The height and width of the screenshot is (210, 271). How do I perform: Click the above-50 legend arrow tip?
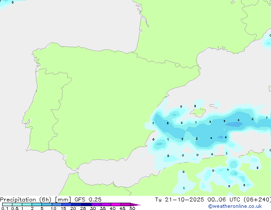coord(135,204)
